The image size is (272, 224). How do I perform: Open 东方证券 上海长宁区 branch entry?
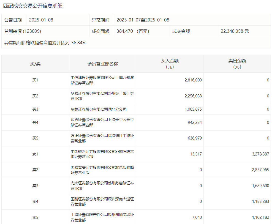tap(102, 122)
